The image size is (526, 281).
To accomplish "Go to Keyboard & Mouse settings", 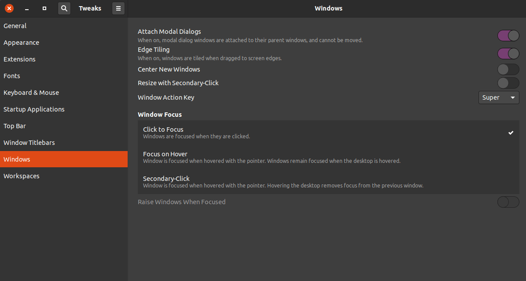I will 31,92.
